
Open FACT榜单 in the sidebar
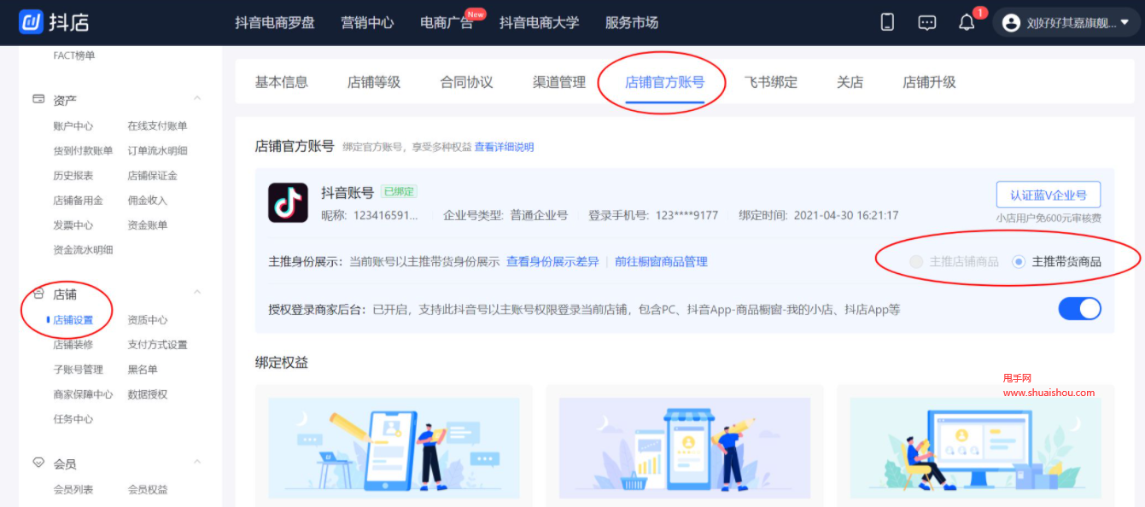[74, 55]
